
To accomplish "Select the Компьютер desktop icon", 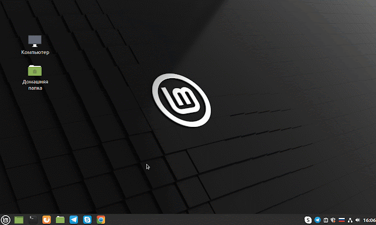I will 35,41.
